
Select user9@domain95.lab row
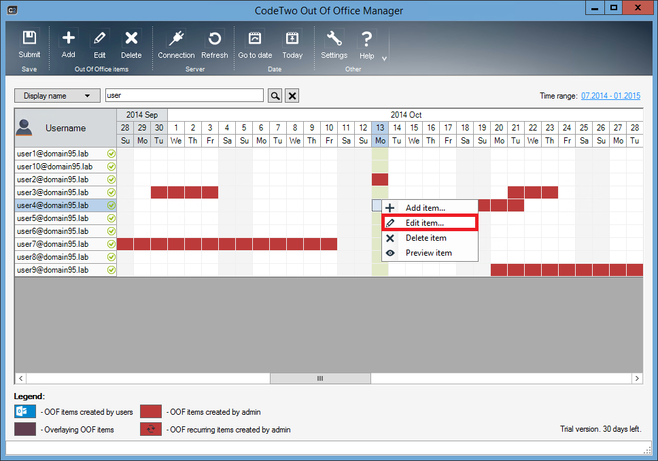pos(65,270)
